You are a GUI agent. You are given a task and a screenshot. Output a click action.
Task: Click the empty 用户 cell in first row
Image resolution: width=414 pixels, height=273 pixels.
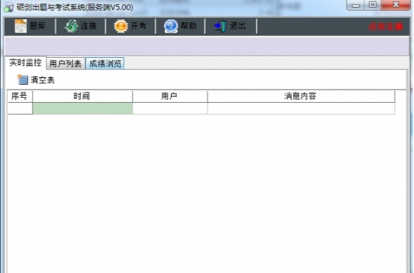(170, 108)
